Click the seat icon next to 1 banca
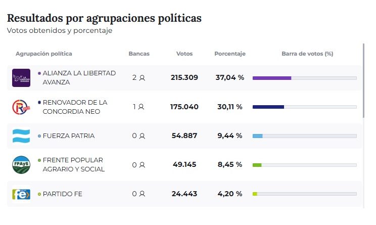Image resolution: width=376 pixels, height=225 pixels. click(142, 107)
